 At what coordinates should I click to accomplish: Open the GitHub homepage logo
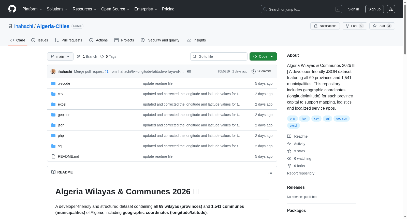click(12, 9)
